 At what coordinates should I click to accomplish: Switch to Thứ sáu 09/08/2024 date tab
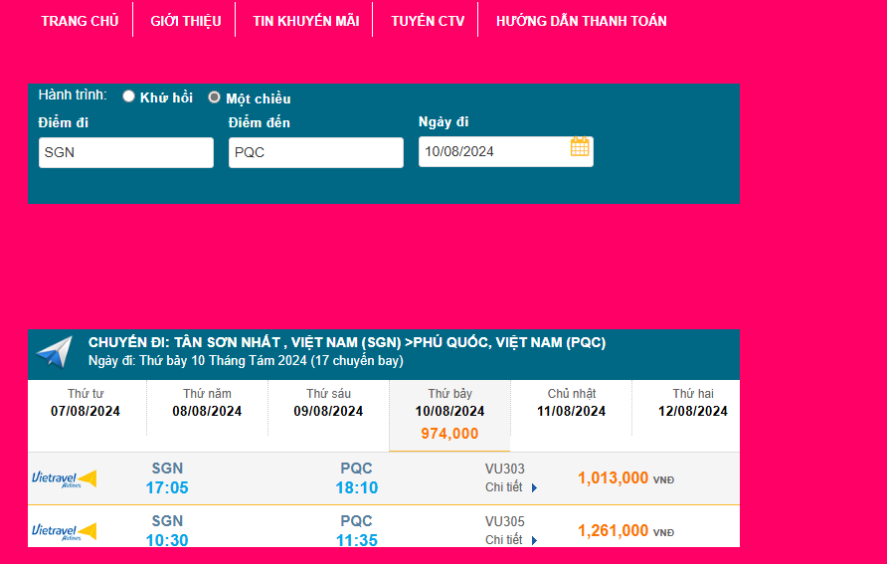point(328,404)
